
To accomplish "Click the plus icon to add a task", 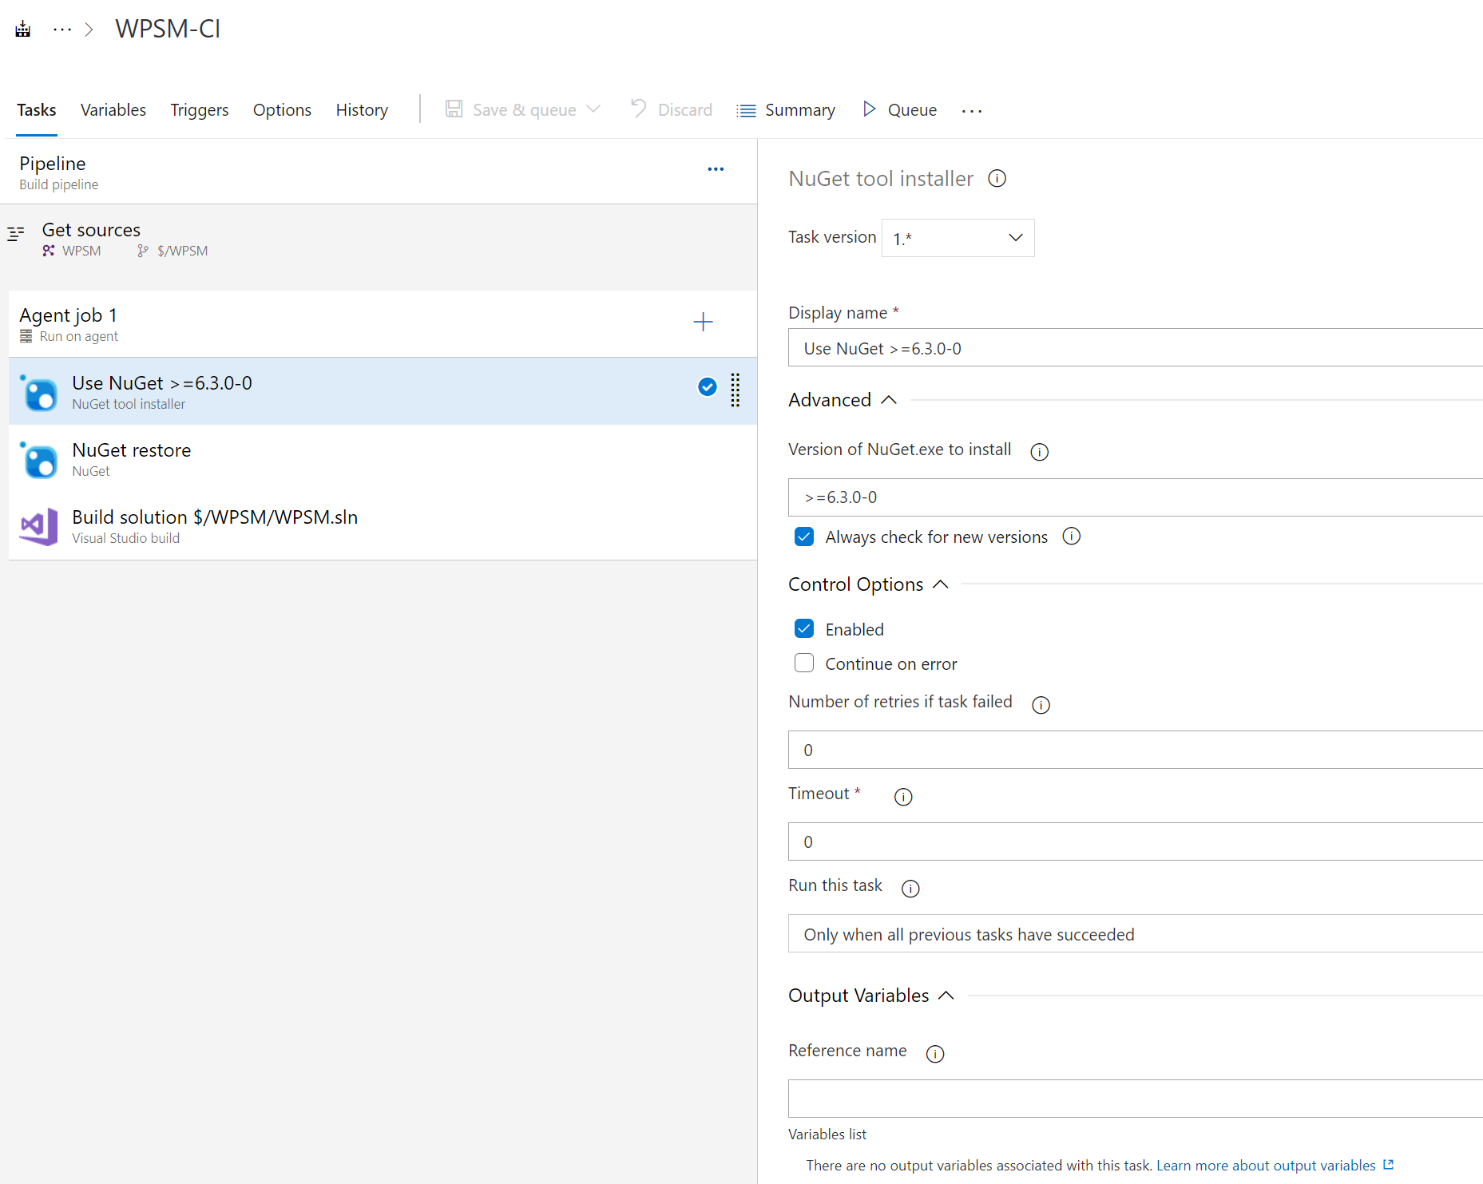I will (x=703, y=322).
